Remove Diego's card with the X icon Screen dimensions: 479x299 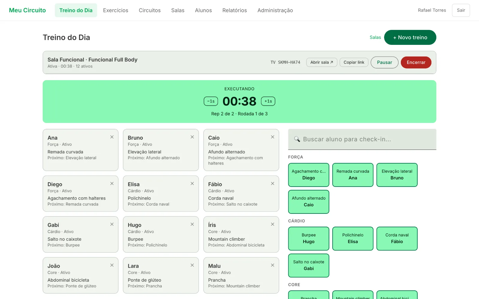click(112, 184)
